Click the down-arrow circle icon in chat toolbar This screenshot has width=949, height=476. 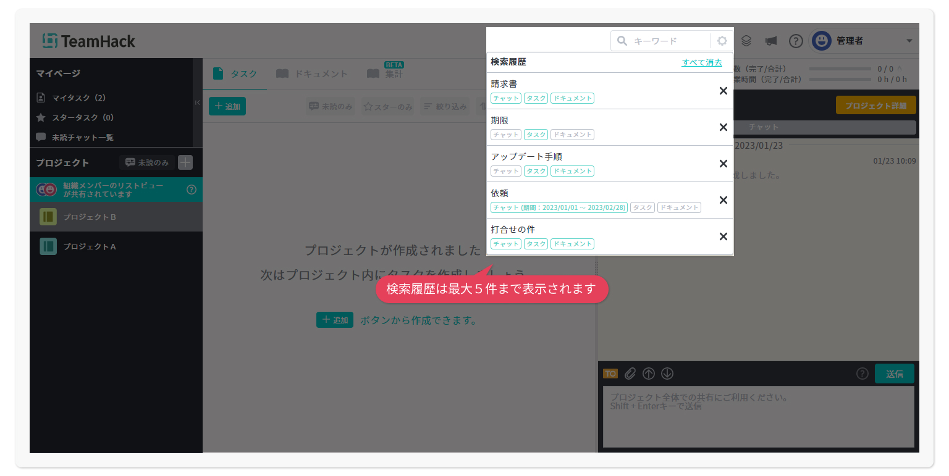click(x=667, y=374)
